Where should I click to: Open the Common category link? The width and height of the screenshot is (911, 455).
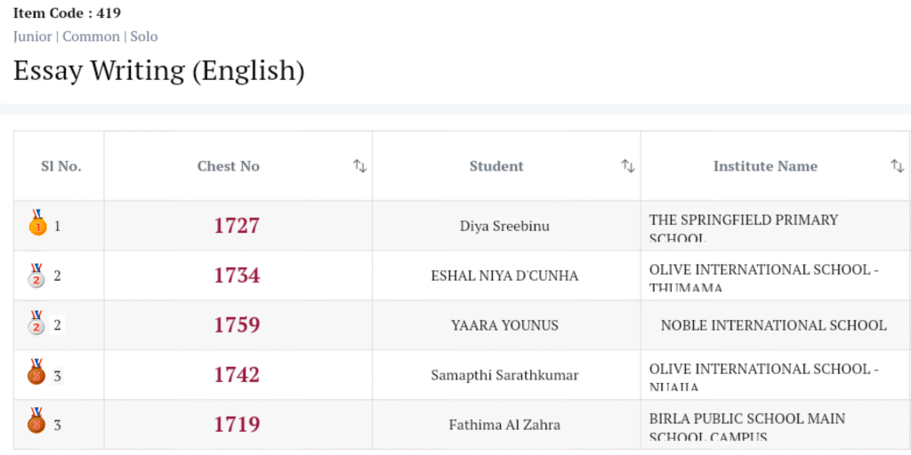tap(91, 36)
